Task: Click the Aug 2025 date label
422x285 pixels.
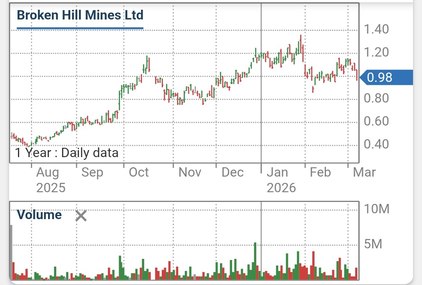Action: click(x=50, y=180)
